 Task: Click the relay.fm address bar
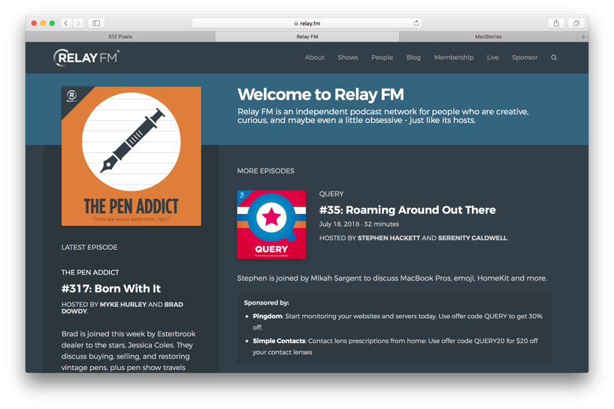click(307, 23)
